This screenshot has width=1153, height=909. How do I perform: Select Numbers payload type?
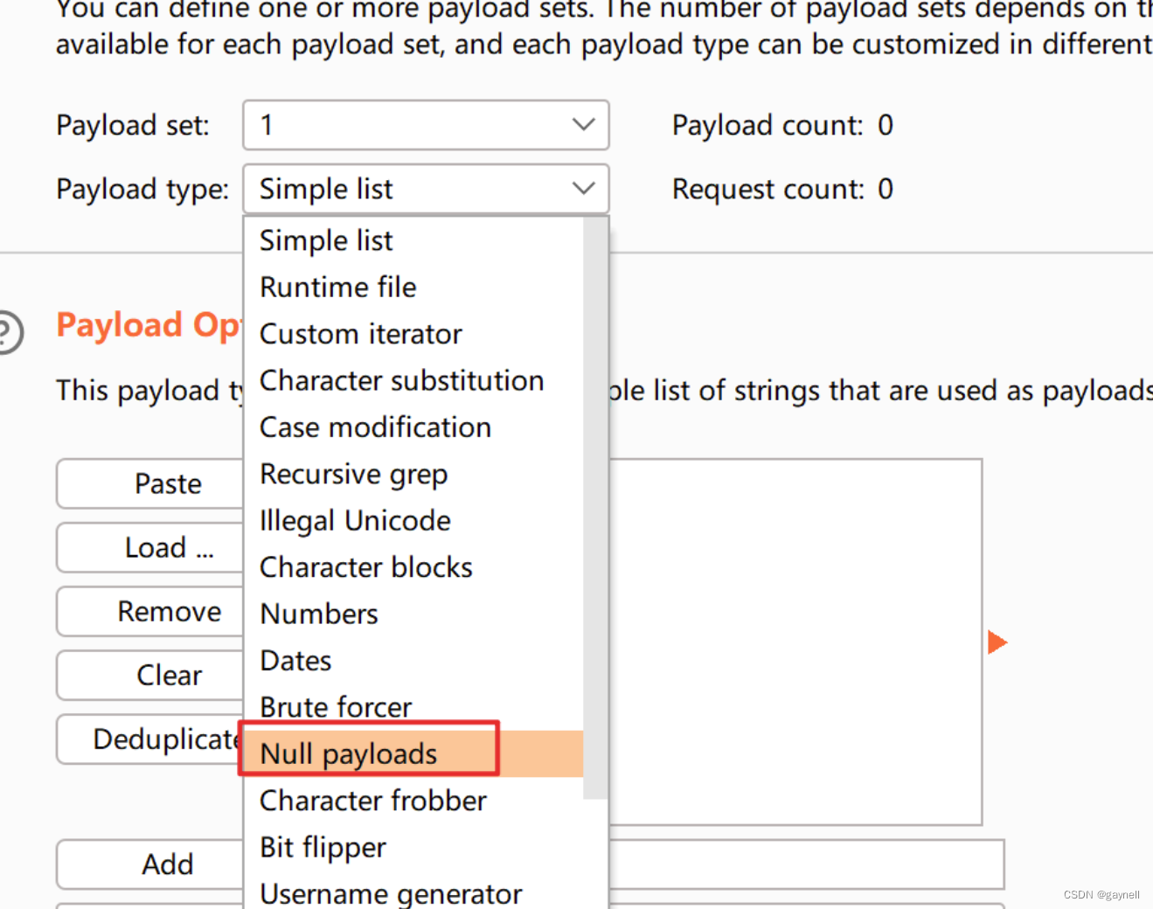(413, 614)
